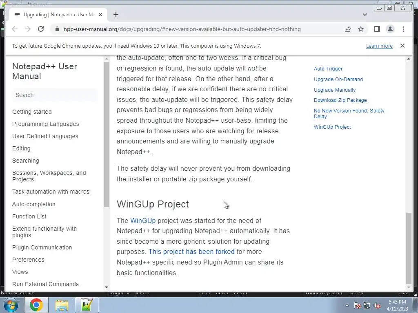Open network status tray icon
This screenshot has width=418, height=313.
367,305
